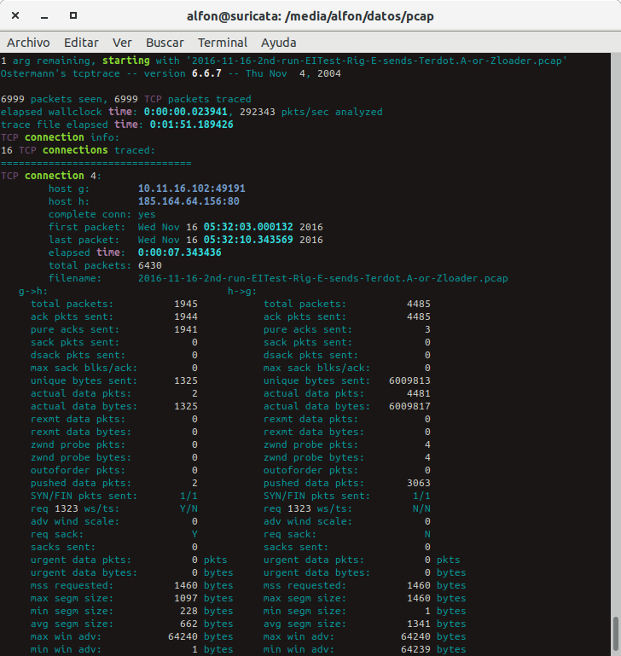
Task: Click h->g unique bytes sent 6009813
Action: (409, 380)
